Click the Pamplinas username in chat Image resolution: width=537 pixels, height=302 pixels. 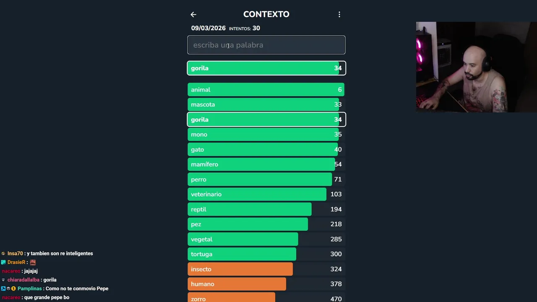coord(29,289)
